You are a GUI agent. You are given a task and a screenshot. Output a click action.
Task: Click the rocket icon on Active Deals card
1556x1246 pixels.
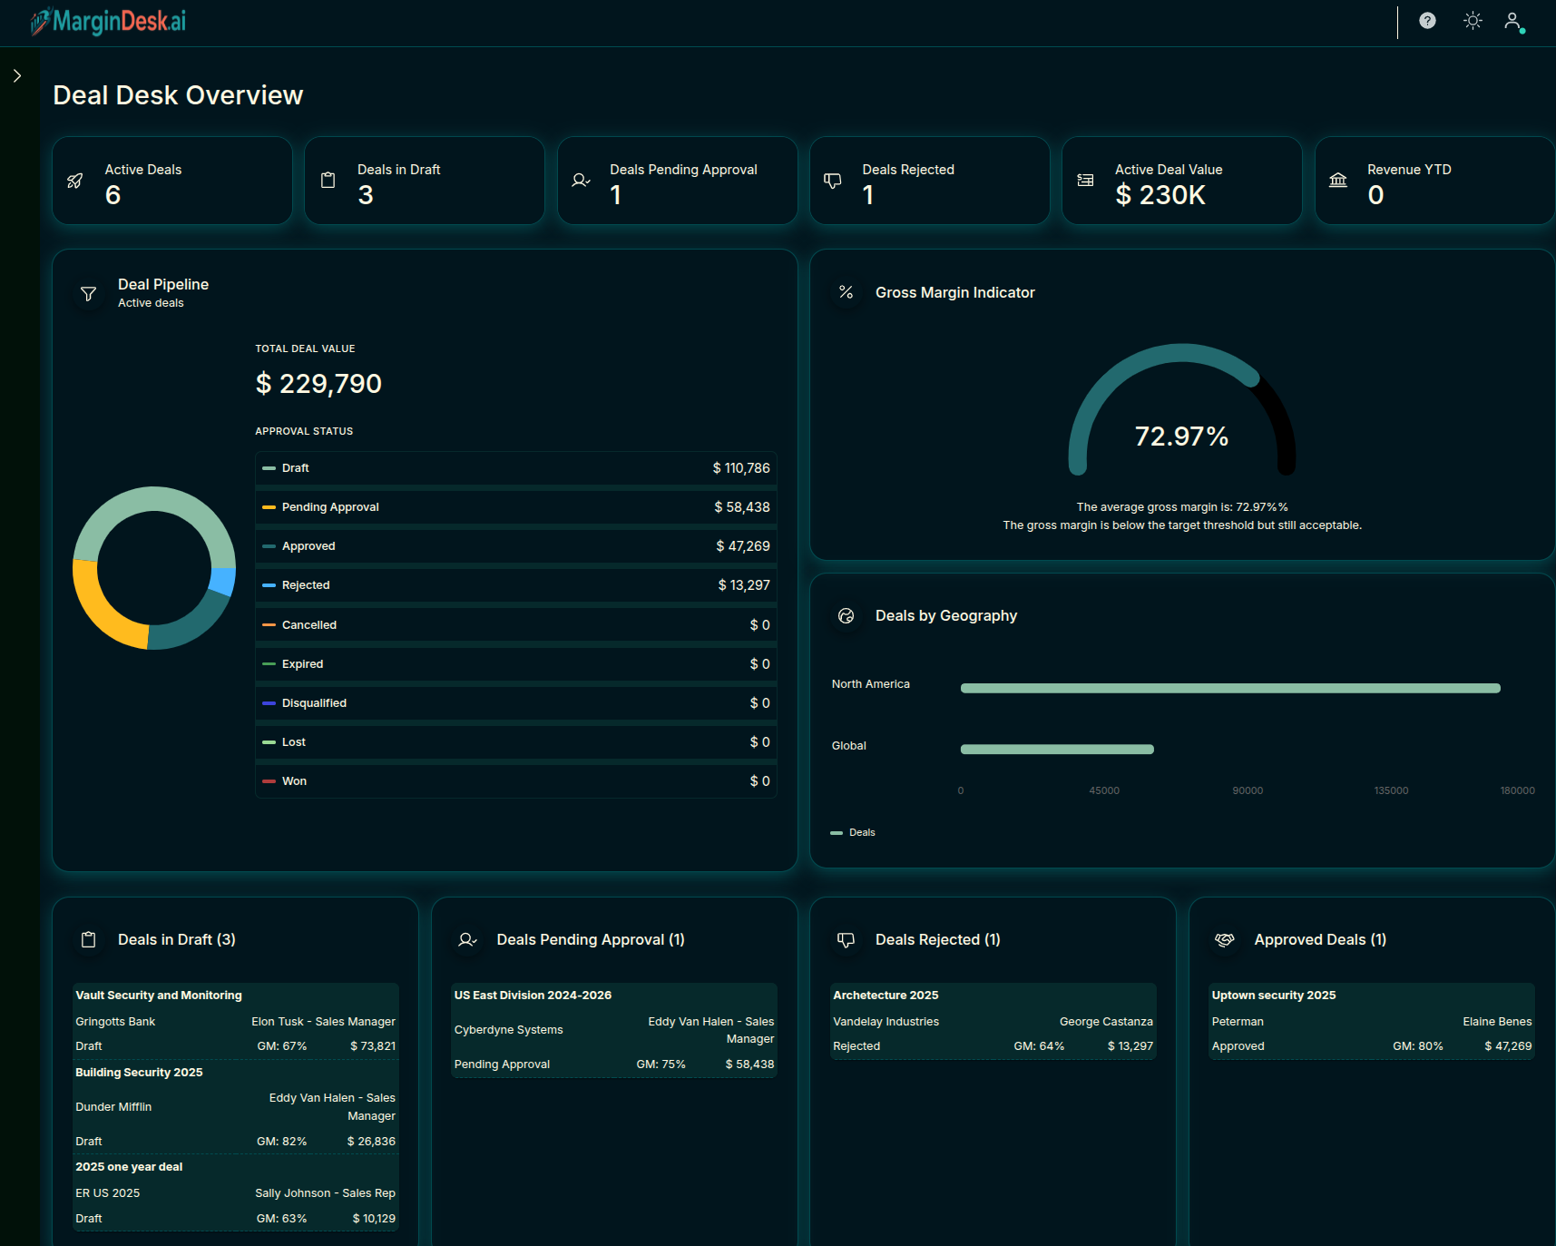(74, 181)
